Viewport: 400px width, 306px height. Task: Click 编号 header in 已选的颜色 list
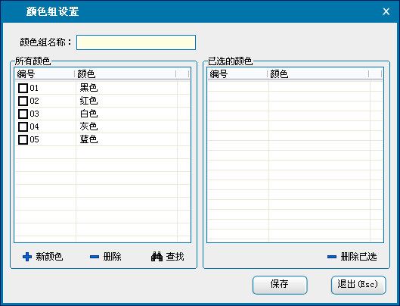(237, 74)
